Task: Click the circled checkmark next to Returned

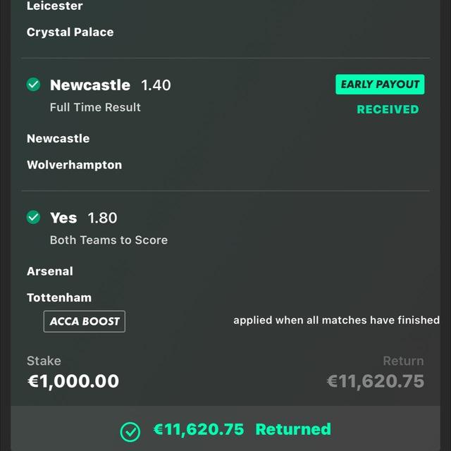Action: pos(130,432)
